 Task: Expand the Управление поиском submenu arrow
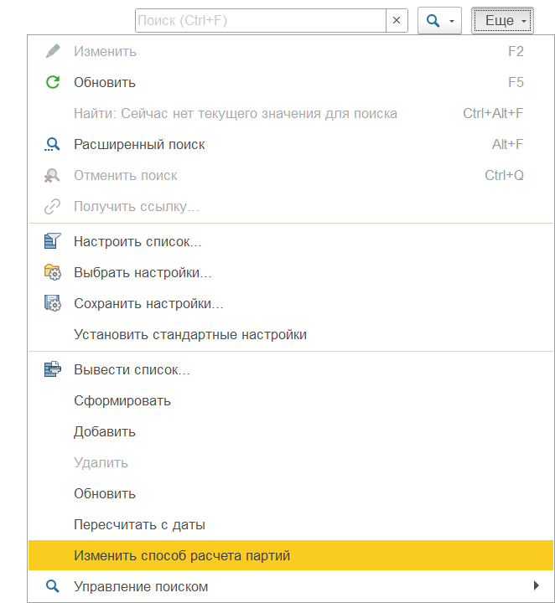[536, 586]
